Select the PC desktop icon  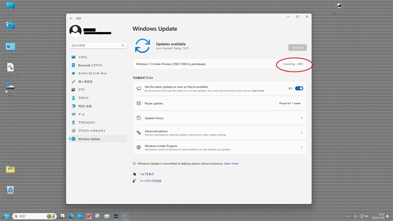click(10, 8)
